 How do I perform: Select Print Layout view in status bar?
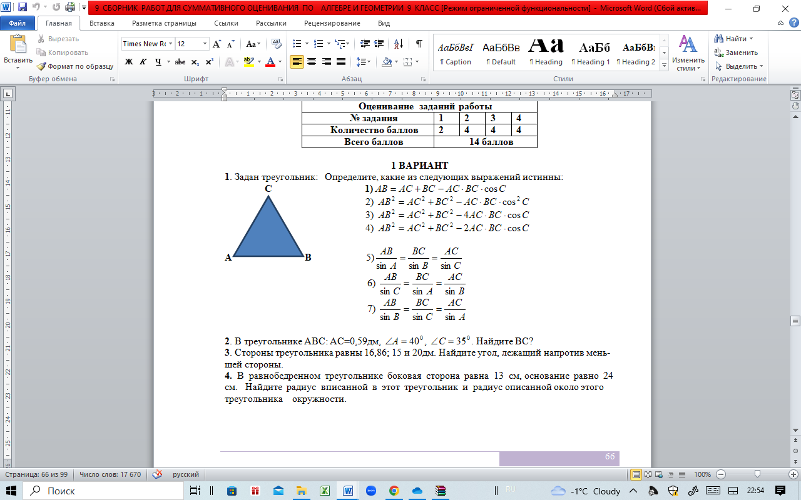(x=636, y=474)
